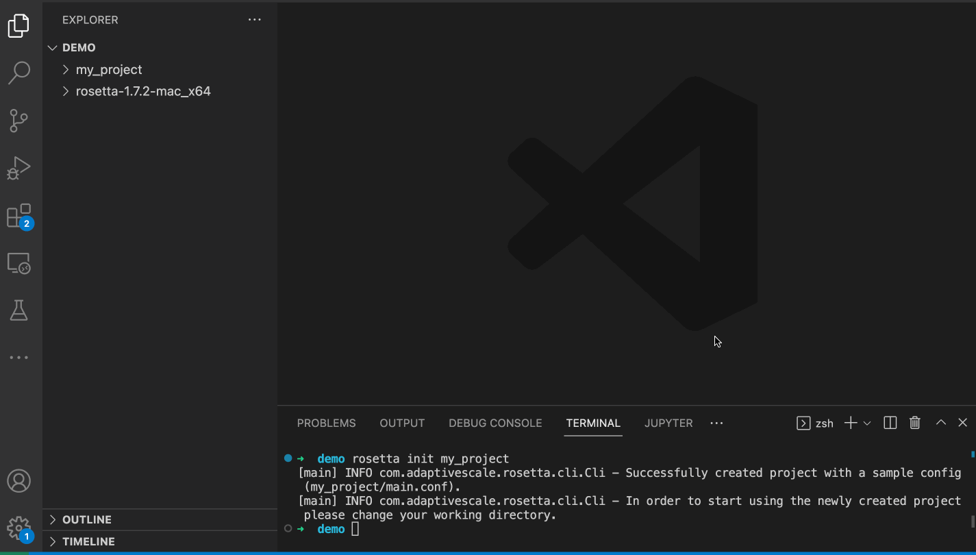Open the Testing flask view
976x555 pixels.
click(x=18, y=310)
